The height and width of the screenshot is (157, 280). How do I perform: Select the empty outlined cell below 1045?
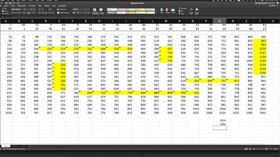[220, 128]
